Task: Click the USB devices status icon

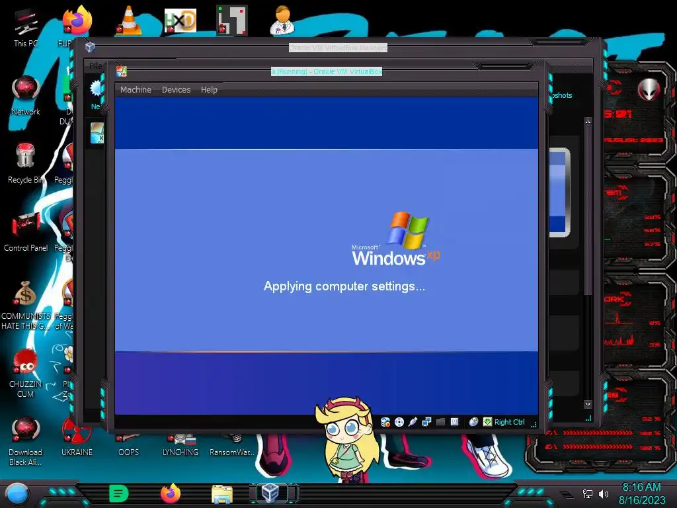Action: 413,422
